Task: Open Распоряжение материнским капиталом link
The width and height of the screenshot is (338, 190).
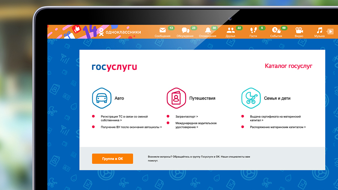Action: click(278, 127)
